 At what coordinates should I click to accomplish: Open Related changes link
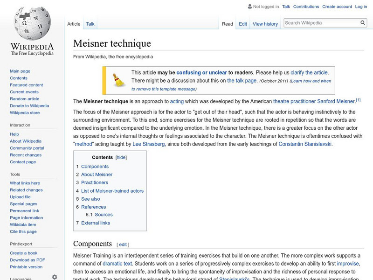click(26, 190)
